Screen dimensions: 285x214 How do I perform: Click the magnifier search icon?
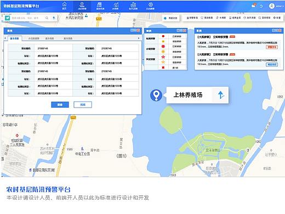pos(47,18)
